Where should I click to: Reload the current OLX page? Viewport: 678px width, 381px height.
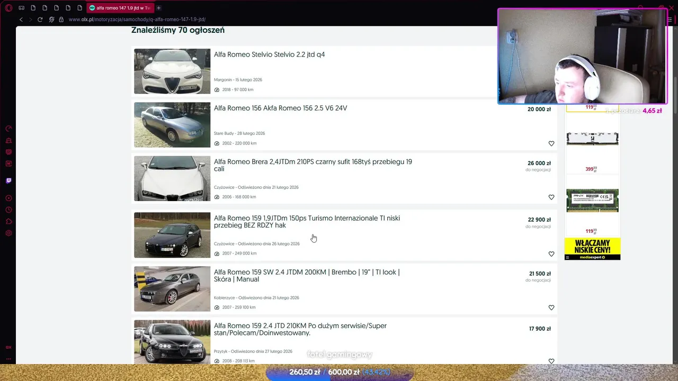pos(40,20)
